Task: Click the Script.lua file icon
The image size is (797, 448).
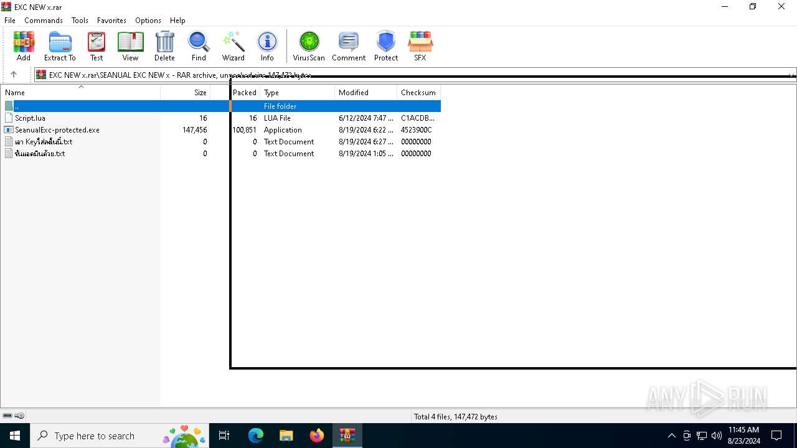Action: (x=9, y=118)
